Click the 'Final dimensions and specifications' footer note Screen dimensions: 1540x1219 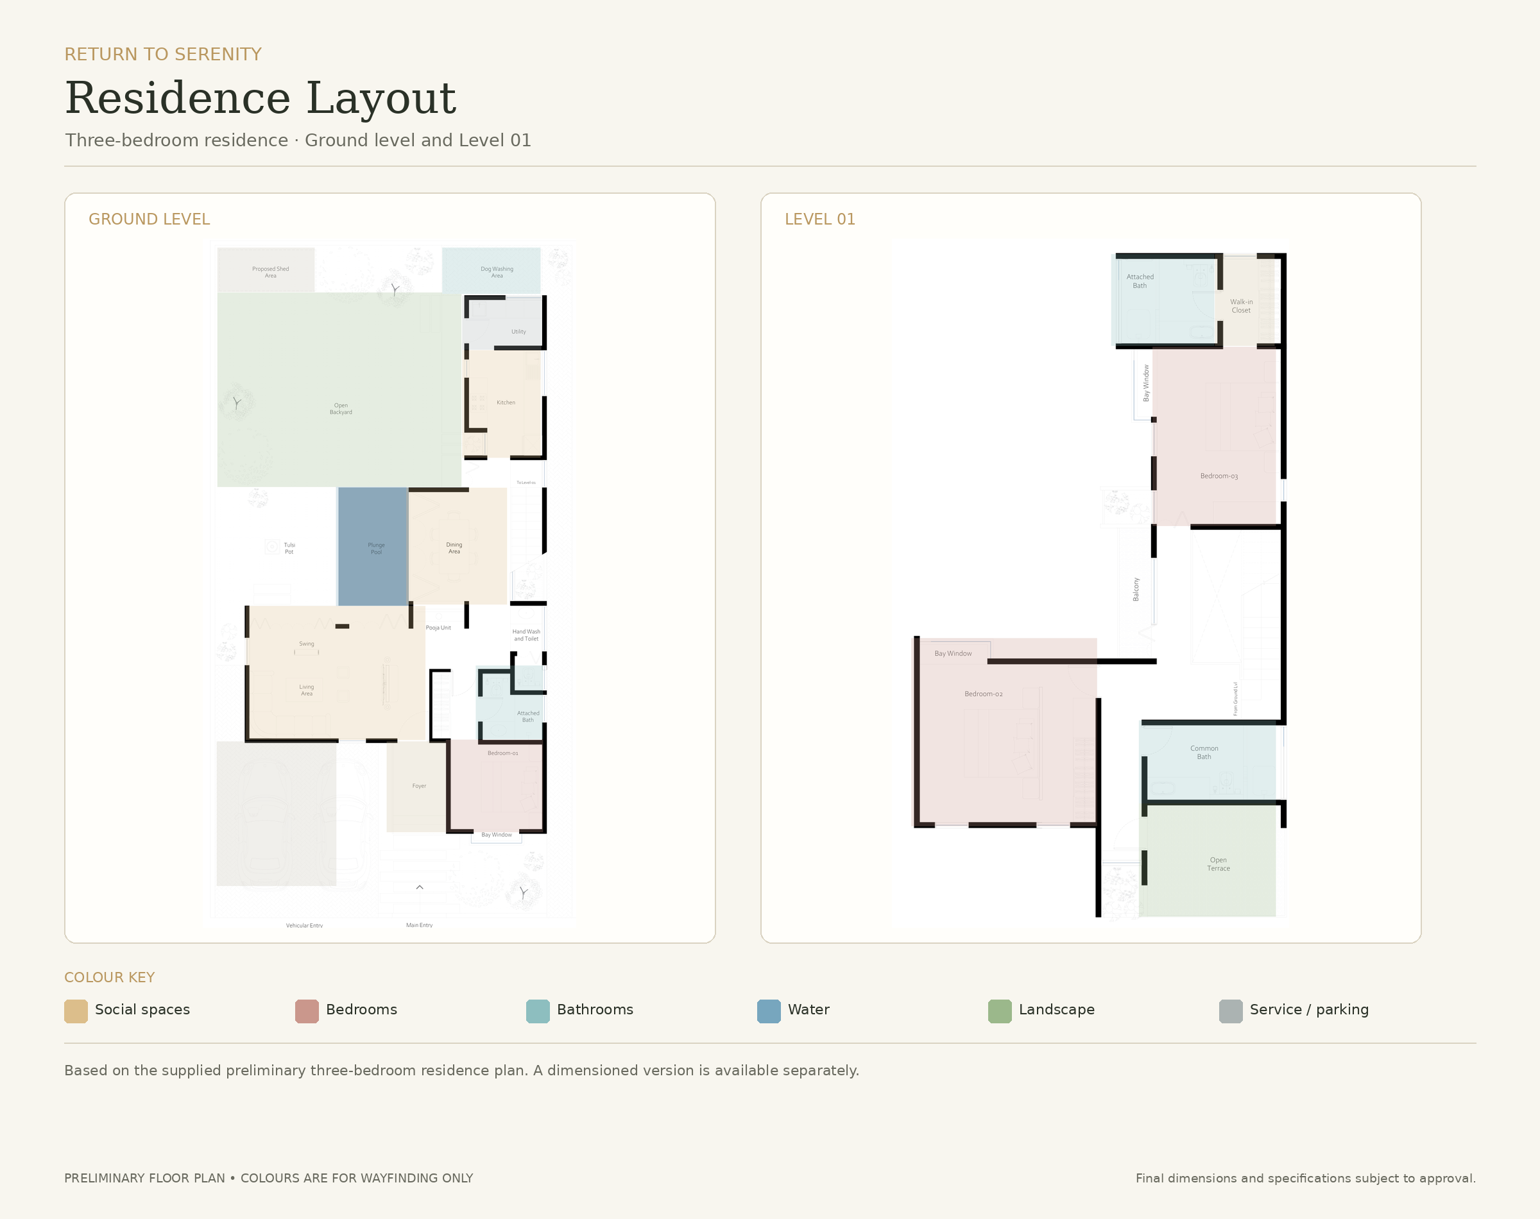tap(1305, 1179)
